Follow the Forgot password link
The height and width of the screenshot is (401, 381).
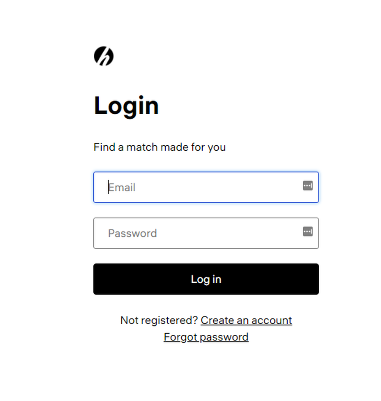coord(206,337)
